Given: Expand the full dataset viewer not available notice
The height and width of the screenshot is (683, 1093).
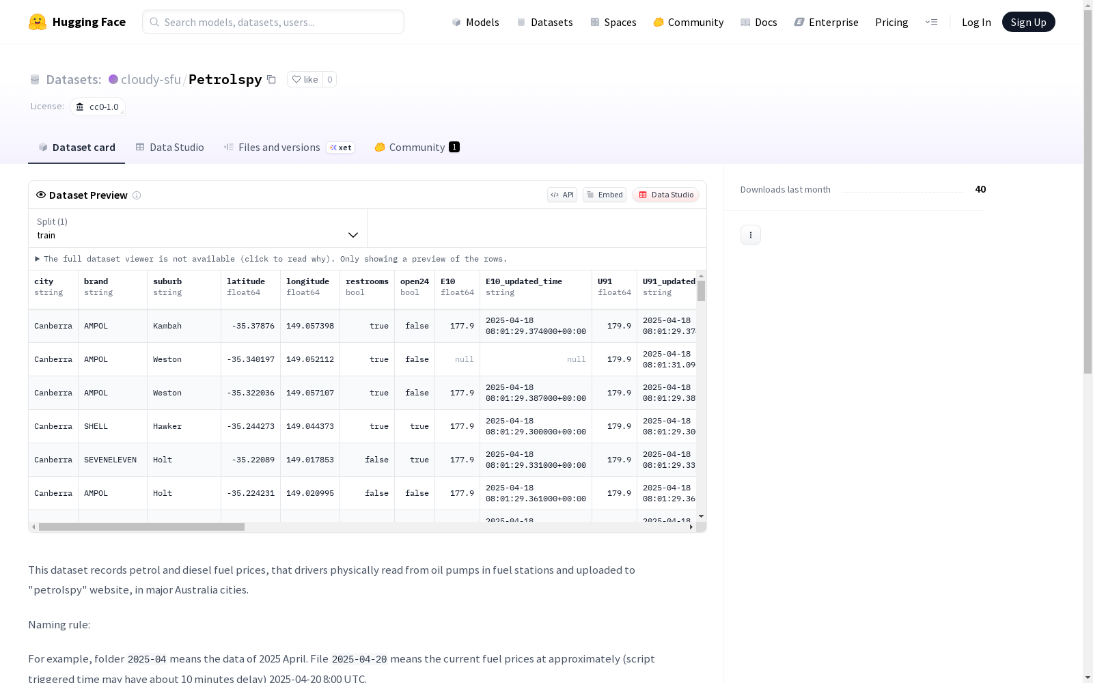Looking at the screenshot, I should click(x=271, y=259).
